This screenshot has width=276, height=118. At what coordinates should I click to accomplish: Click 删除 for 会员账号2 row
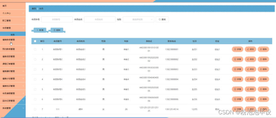tap(263, 59)
